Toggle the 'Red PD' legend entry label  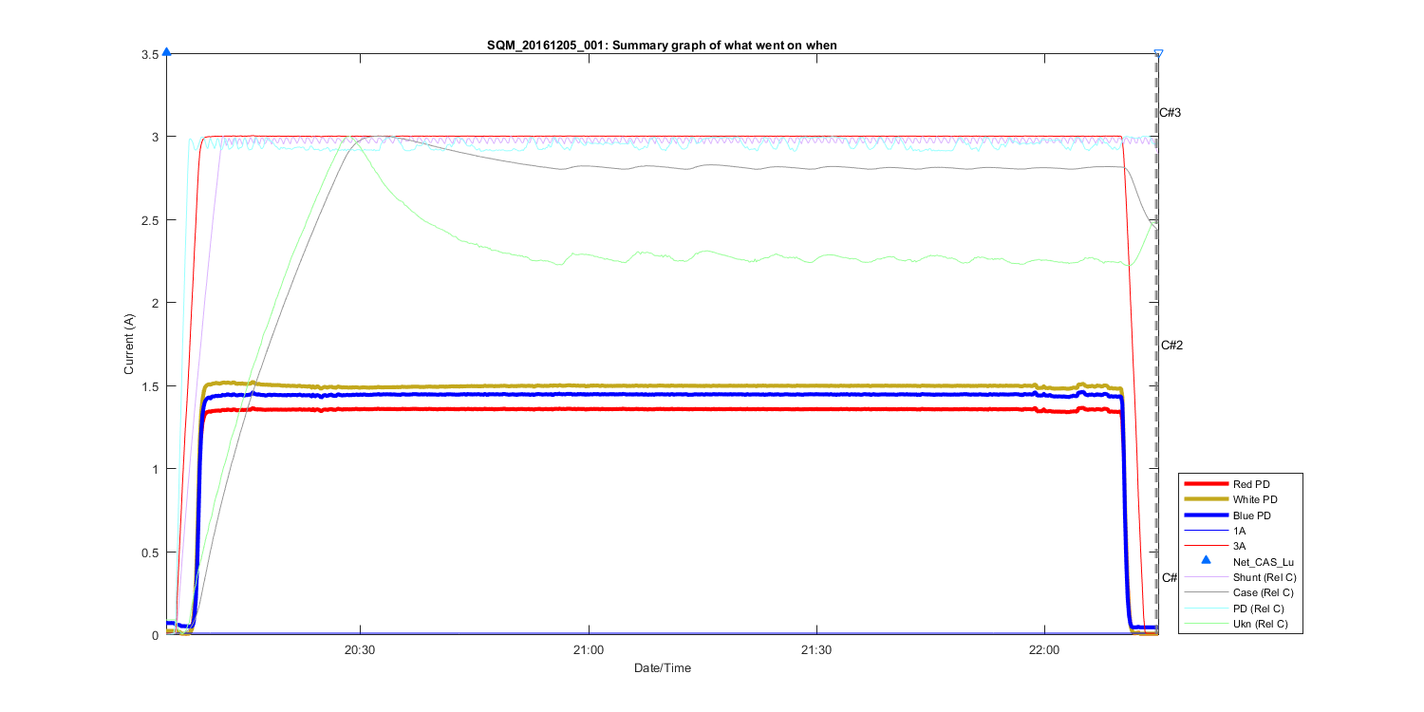[1249, 484]
